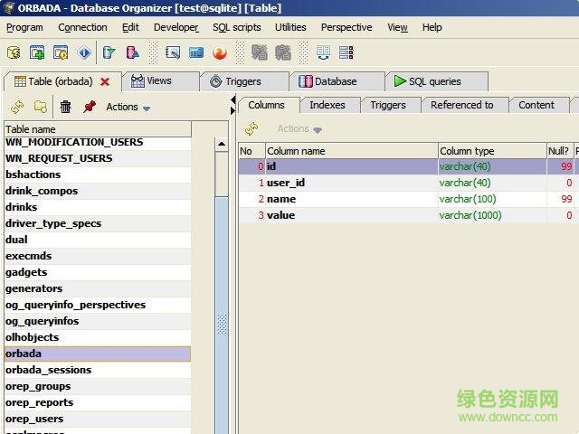Click the first gray disabled toolbar icon
This screenshot has height=434, width=579.
coord(260,52)
